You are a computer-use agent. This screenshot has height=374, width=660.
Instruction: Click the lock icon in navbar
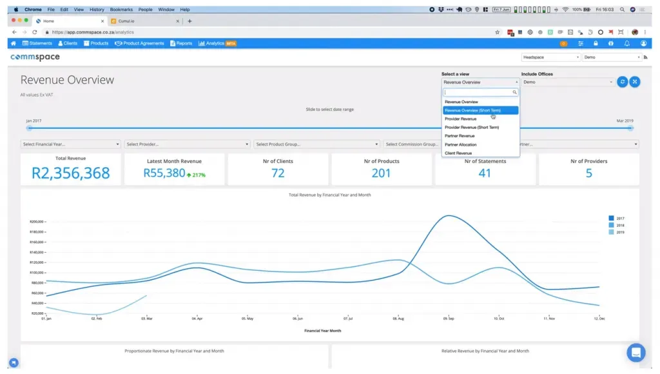(596, 43)
